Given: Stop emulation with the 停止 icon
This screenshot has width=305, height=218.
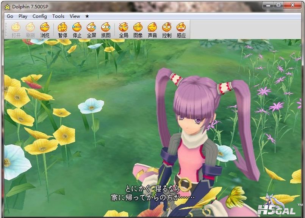Looking at the screenshot, I should (77, 30).
